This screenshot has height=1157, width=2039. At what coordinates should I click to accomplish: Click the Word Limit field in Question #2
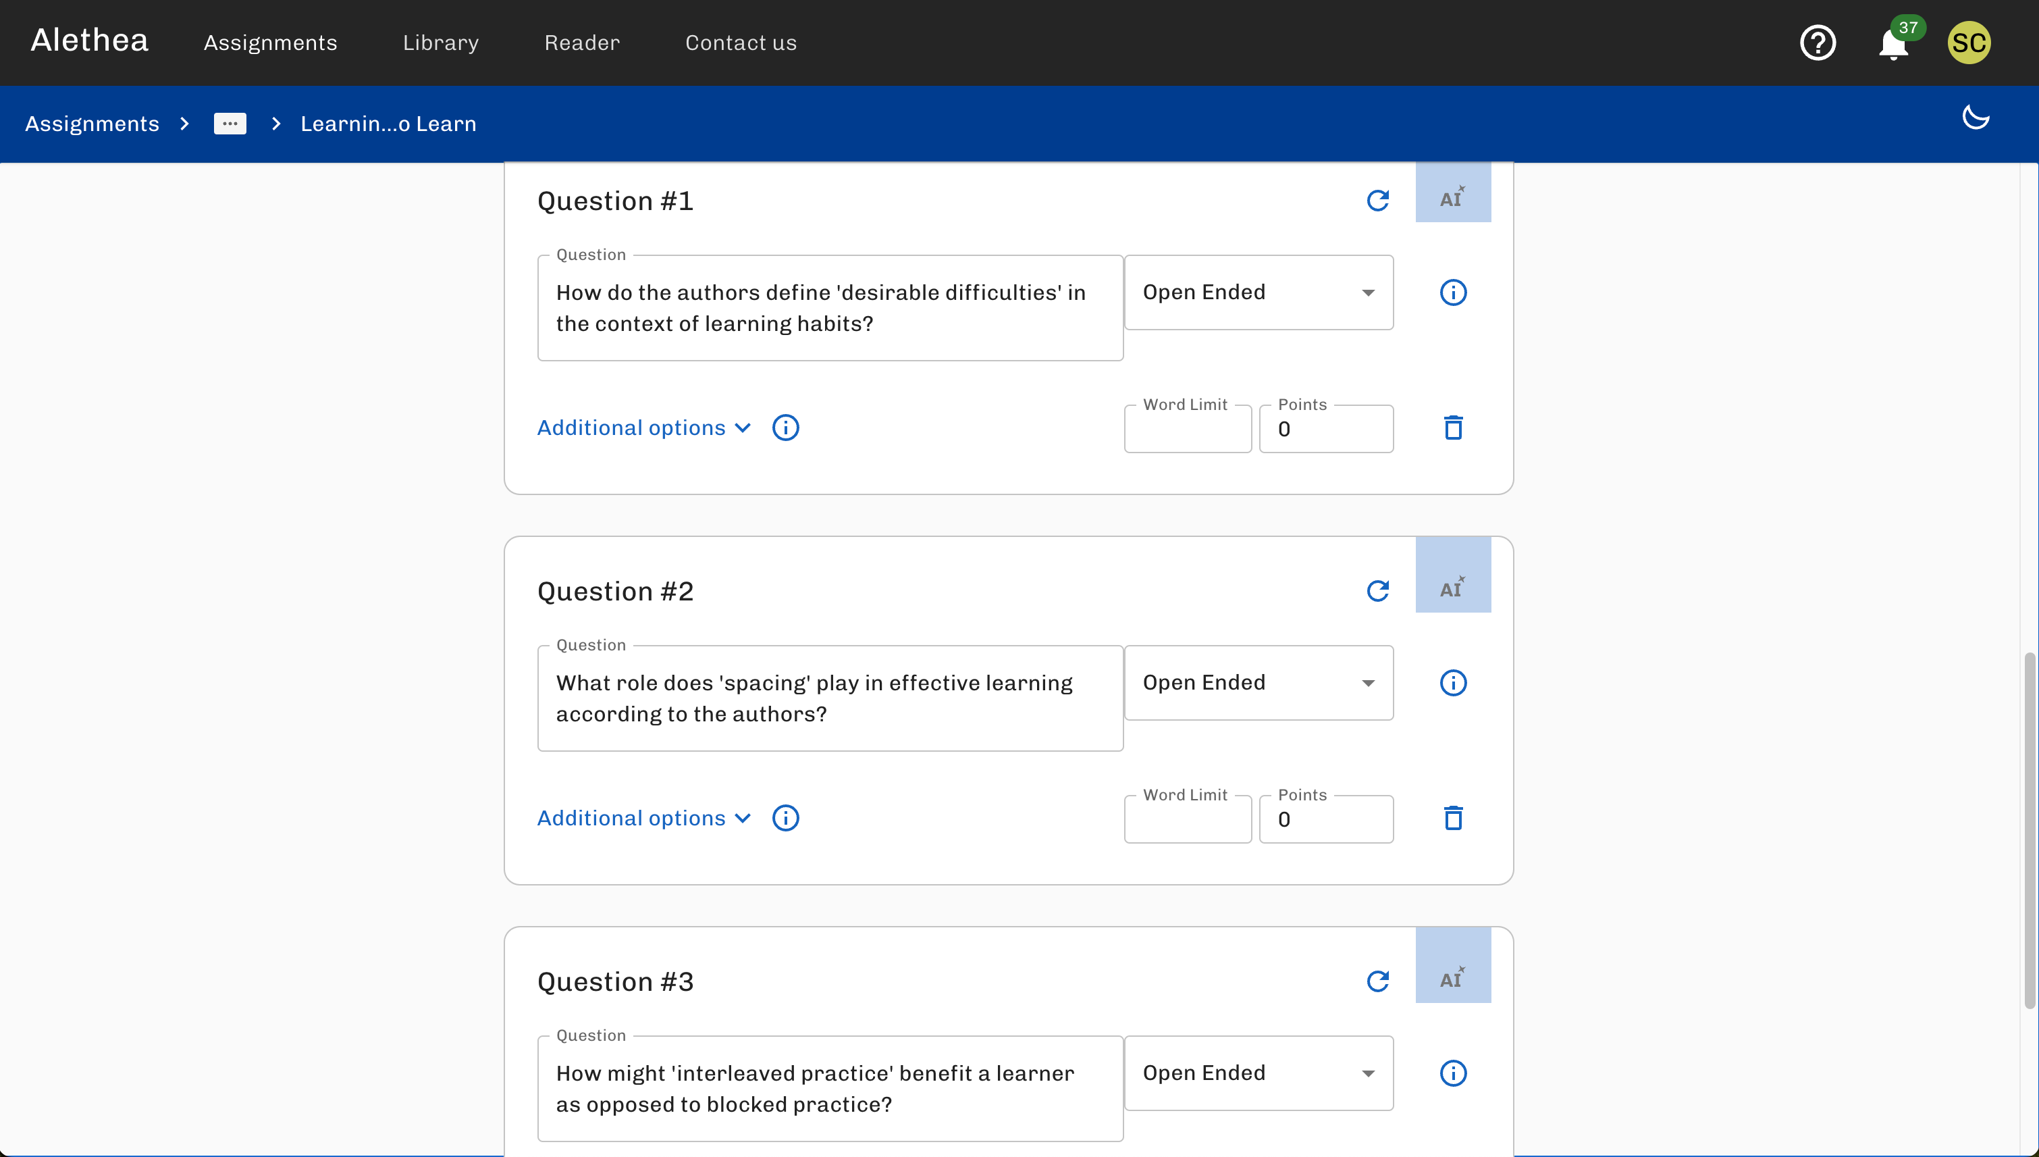click(x=1188, y=819)
